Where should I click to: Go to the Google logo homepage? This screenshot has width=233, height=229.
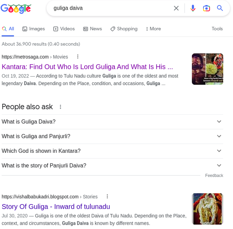click(16, 9)
